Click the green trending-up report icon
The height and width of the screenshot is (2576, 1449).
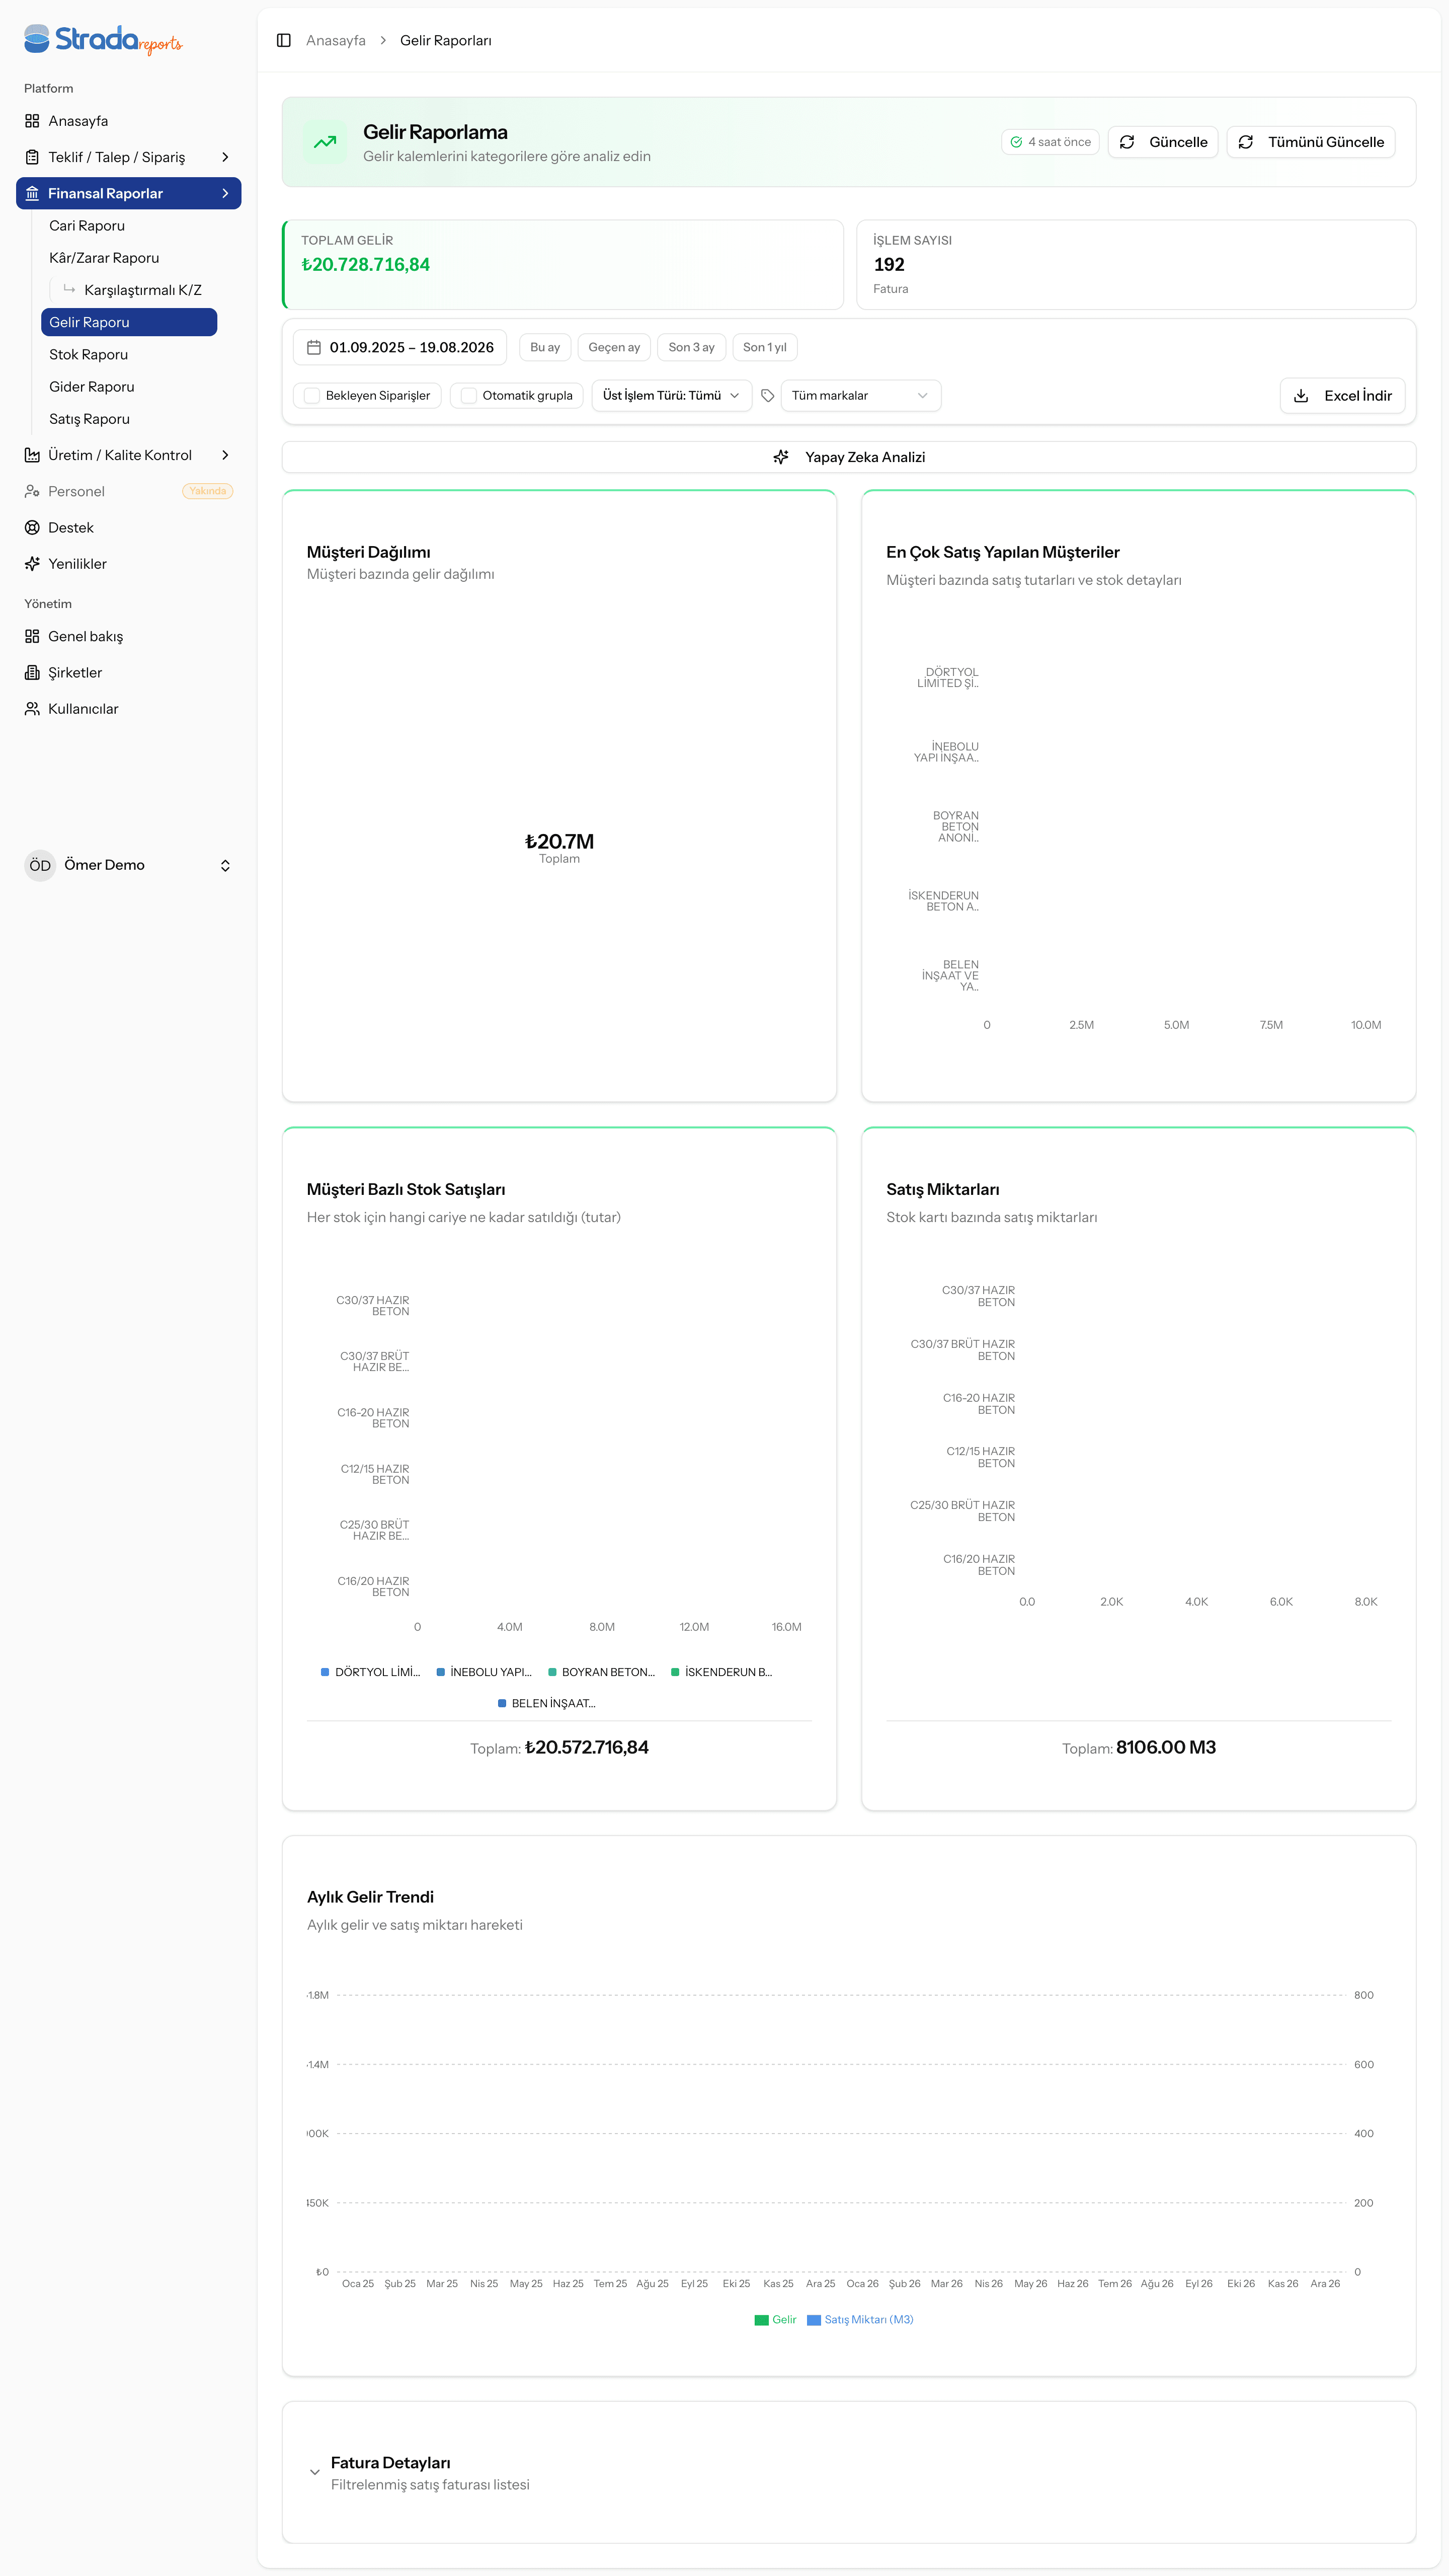pos(325,142)
